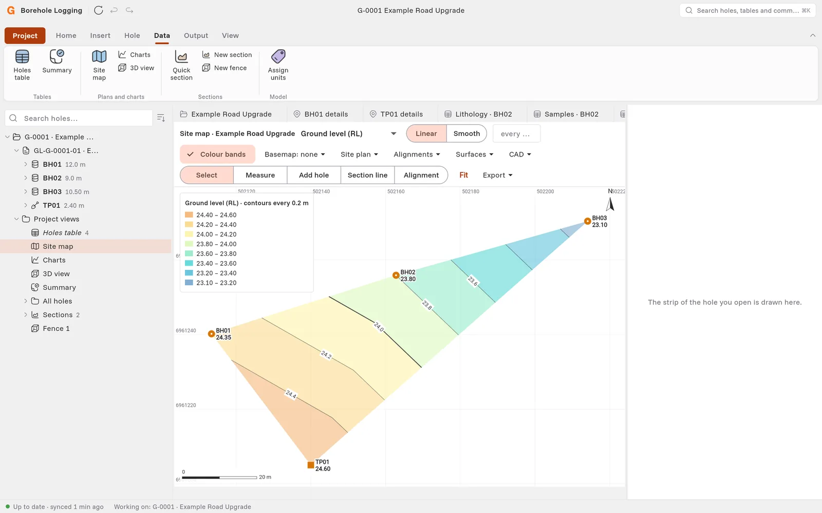This screenshot has height=513, width=822.
Task: Open the Holes table tool
Action: [x=22, y=65]
